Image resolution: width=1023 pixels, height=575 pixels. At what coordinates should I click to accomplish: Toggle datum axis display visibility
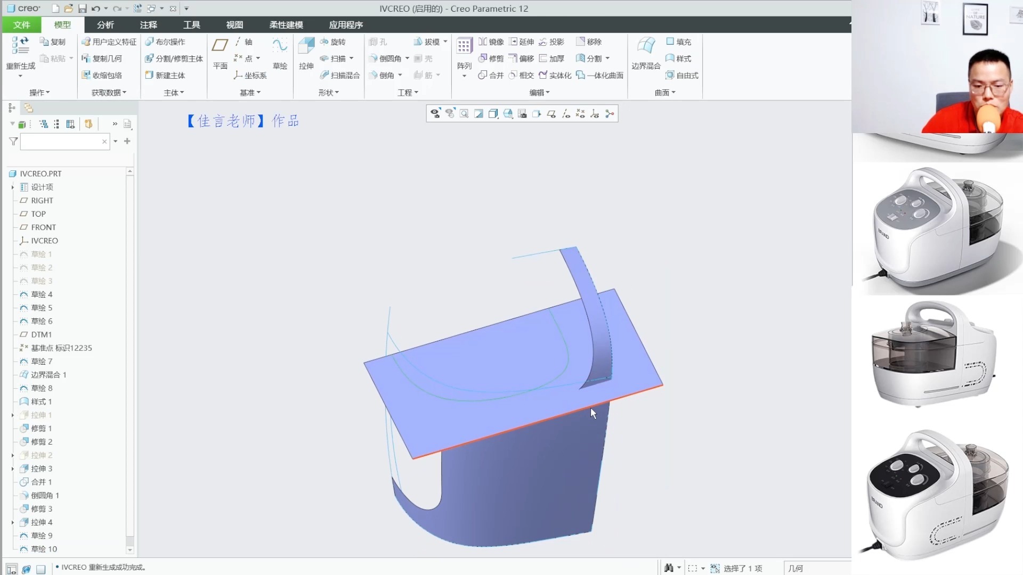(566, 113)
